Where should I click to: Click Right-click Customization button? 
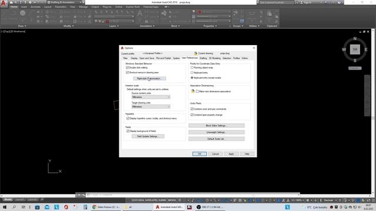(149, 79)
